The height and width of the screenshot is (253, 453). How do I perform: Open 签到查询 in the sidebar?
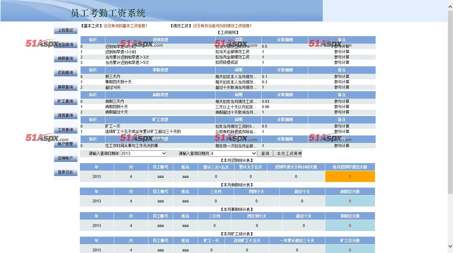65,45
